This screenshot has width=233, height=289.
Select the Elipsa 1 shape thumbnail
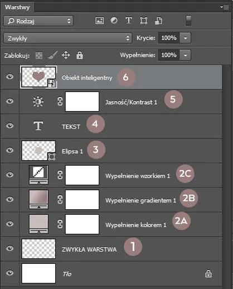38,151
